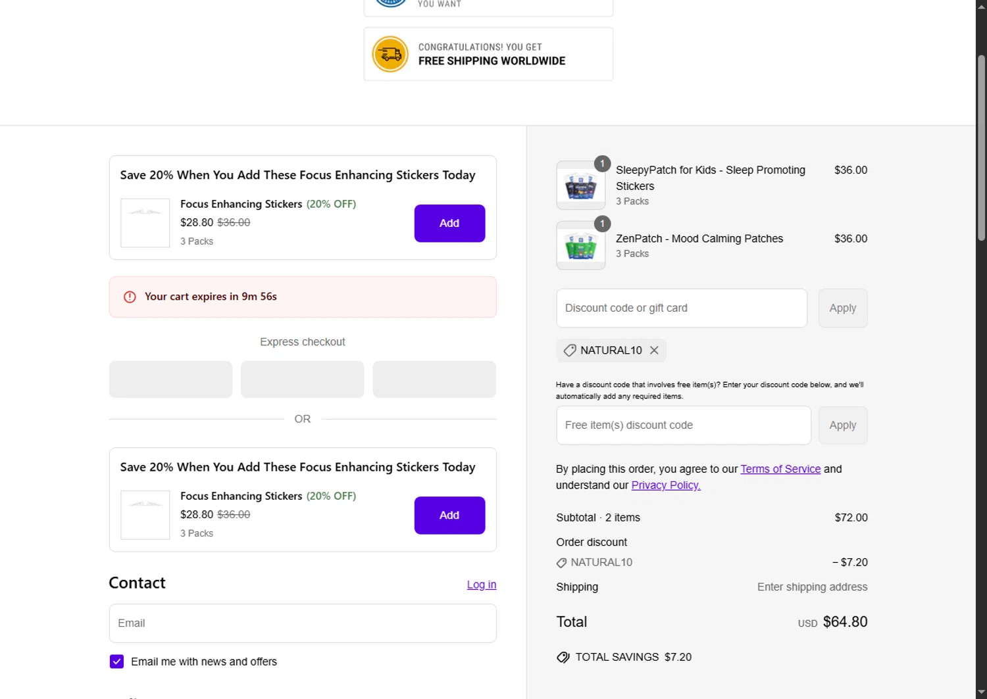Click the "Your cart expires in" message
The width and height of the screenshot is (987, 699).
(211, 297)
